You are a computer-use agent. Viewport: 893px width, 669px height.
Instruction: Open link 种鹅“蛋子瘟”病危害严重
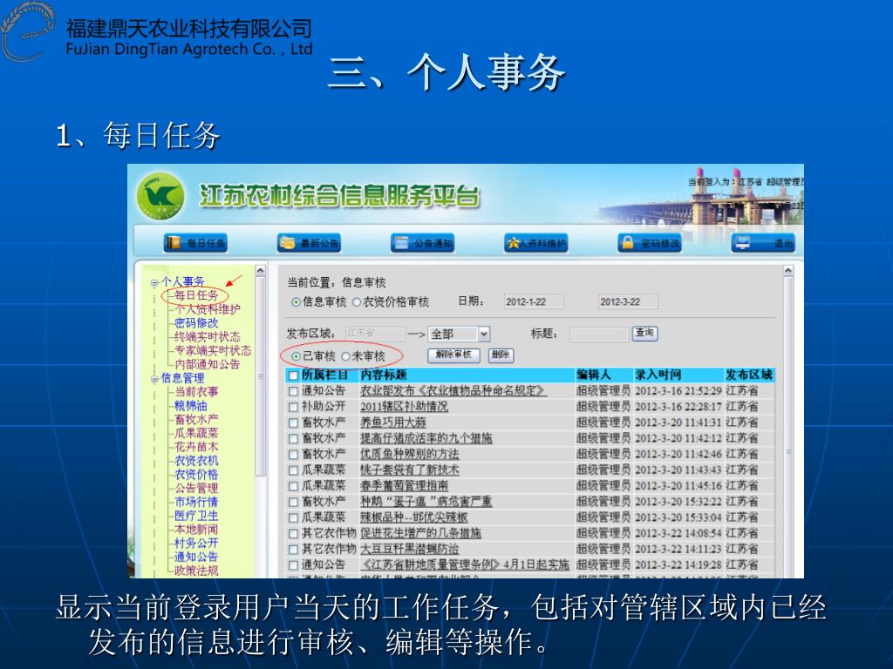[x=426, y=502]
